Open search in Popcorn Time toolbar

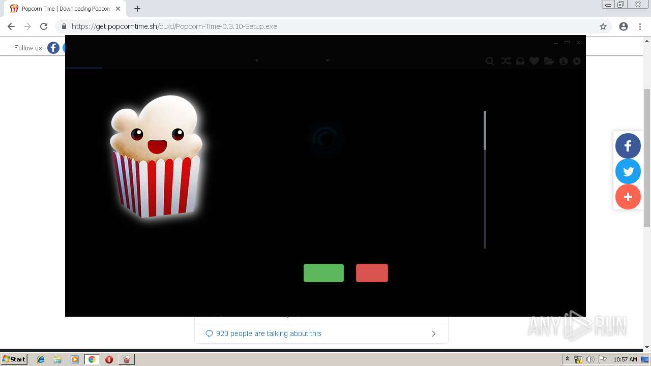point(490,61)
